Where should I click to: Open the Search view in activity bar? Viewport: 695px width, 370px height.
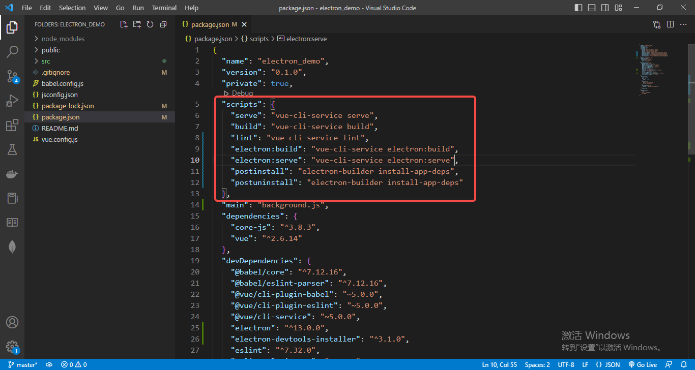click(12, 52)
